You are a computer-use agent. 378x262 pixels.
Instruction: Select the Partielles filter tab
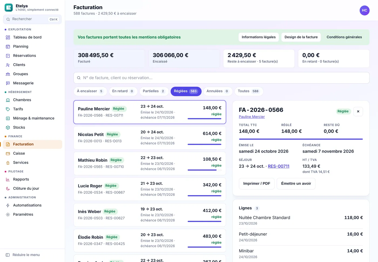point(154,91)
